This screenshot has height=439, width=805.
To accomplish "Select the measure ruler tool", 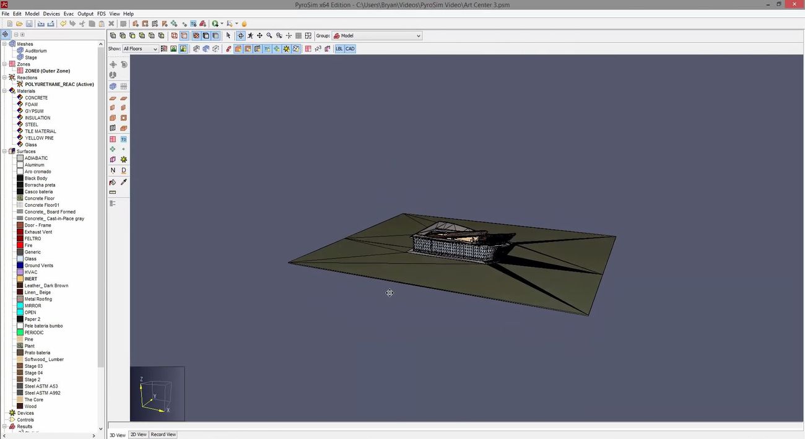I will click(x=113, y=193).
